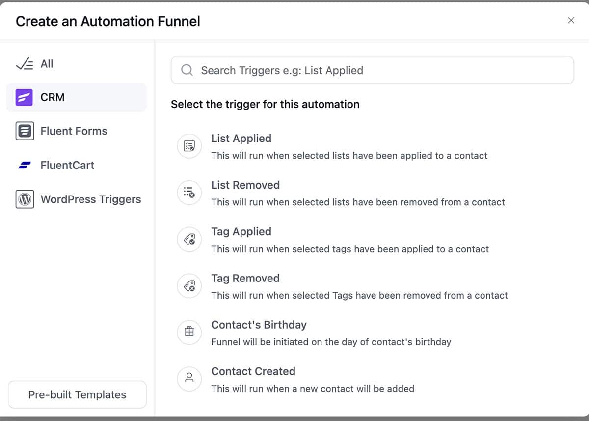Click the 'Create an Automation Funnel' title
Image resolution: width=589 pixels, height=421 pixels.
[x=108, y=21]
